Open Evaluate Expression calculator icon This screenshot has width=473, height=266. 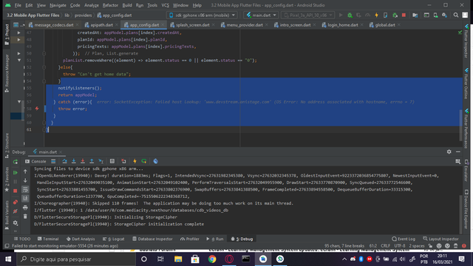tap(112, 161)
